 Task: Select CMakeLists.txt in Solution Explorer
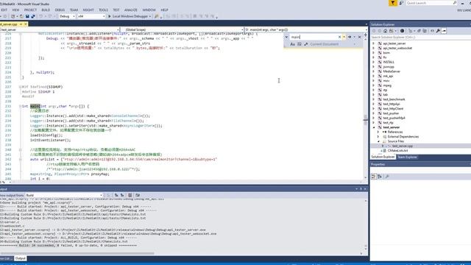click(x=397, y=150)
